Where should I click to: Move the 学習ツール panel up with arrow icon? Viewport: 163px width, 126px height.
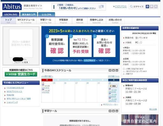(x=113, y=111)
